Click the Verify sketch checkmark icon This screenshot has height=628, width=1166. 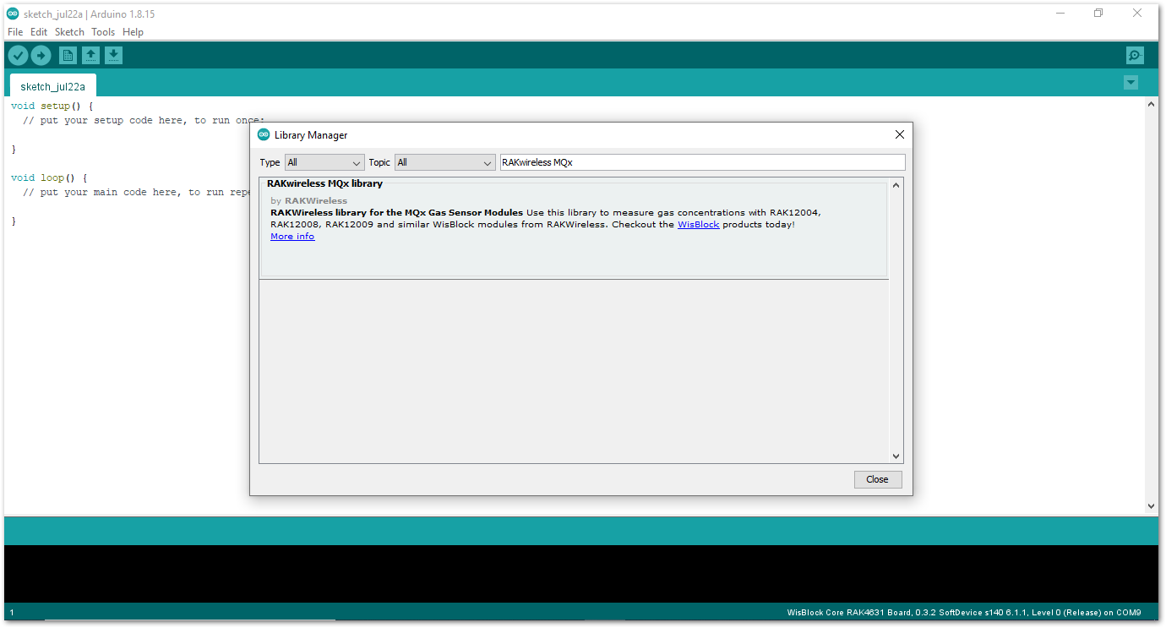[x=18, y=56]
